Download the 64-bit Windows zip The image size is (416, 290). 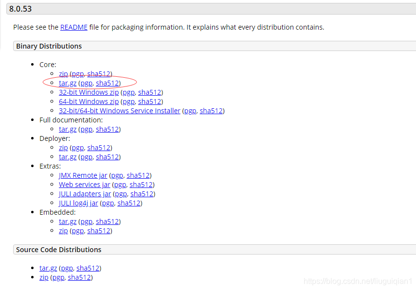[x=89, y=102]
